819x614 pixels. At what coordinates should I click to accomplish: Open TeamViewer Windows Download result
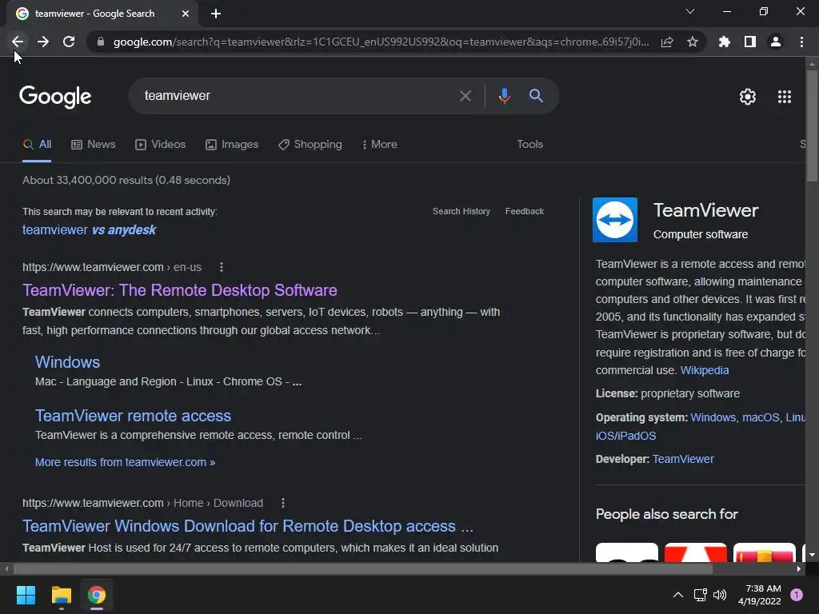[248, 526]
